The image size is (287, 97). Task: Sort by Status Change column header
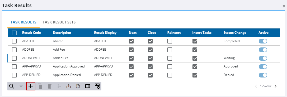pyautogui.click(x=235, y=33)
